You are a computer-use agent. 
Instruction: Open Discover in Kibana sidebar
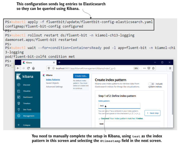click(27, 85)
